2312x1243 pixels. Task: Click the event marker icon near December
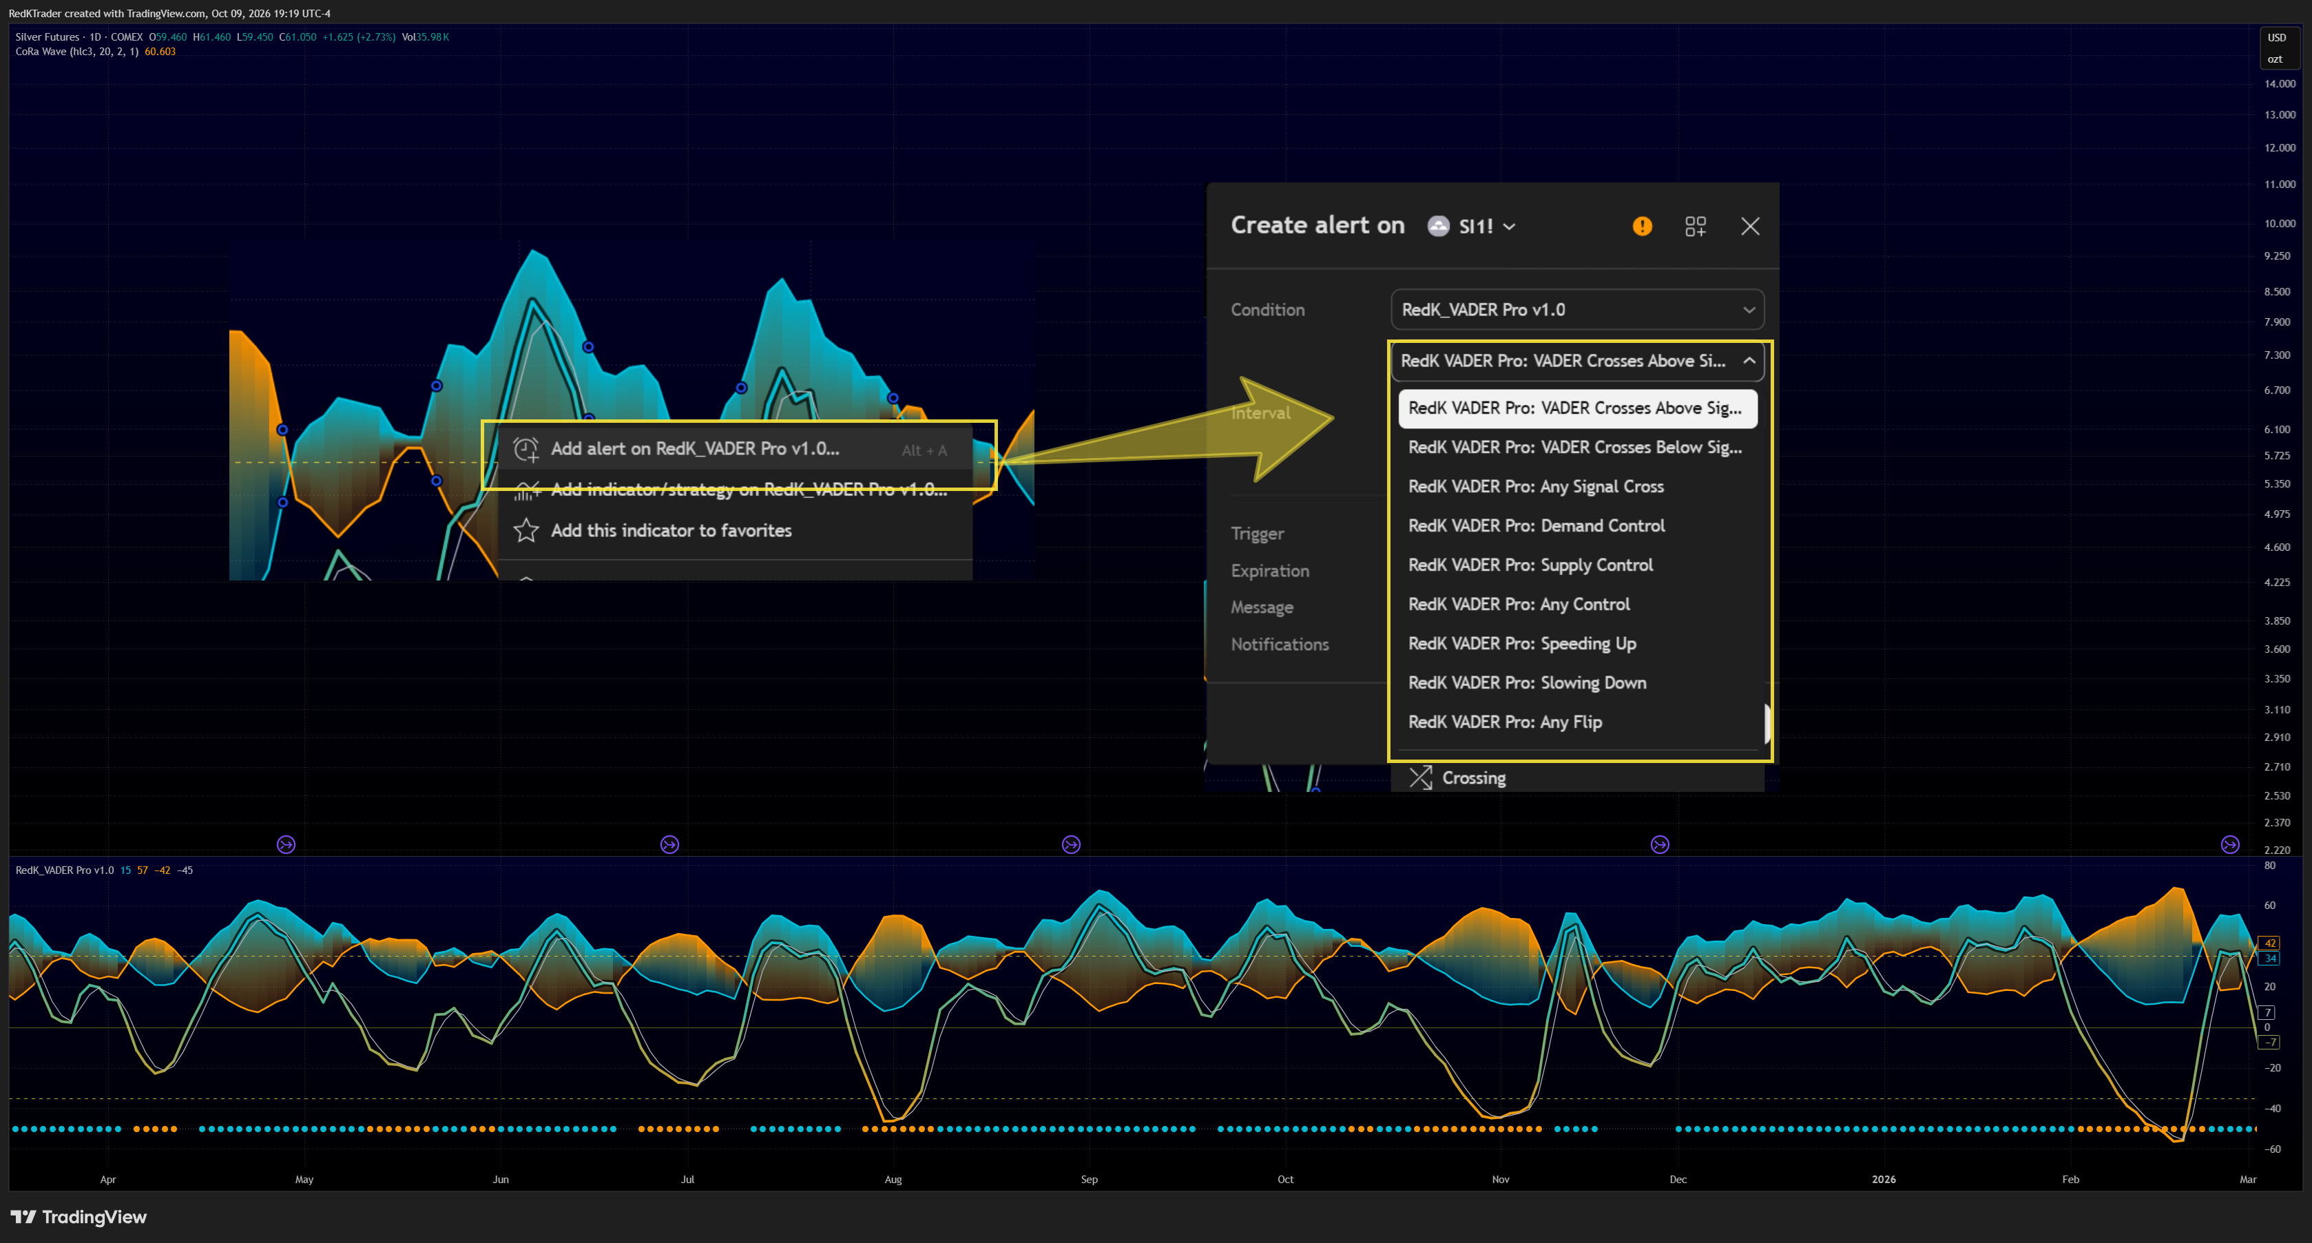click(x=1660, y=844)
